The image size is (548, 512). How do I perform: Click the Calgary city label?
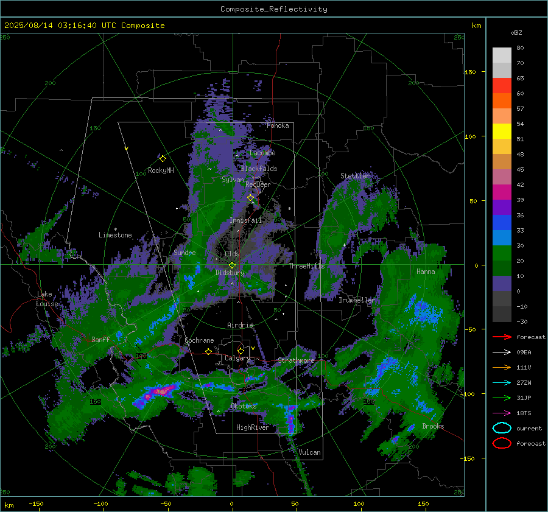point(237,358)
